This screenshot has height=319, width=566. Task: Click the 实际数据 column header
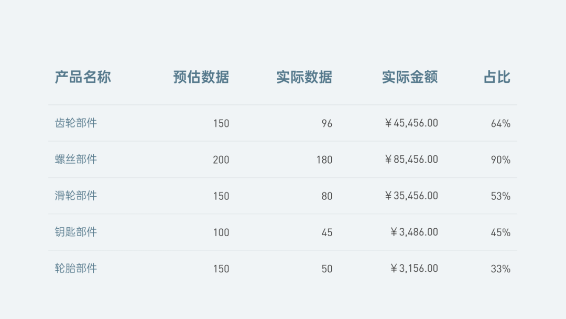point(304,77)
